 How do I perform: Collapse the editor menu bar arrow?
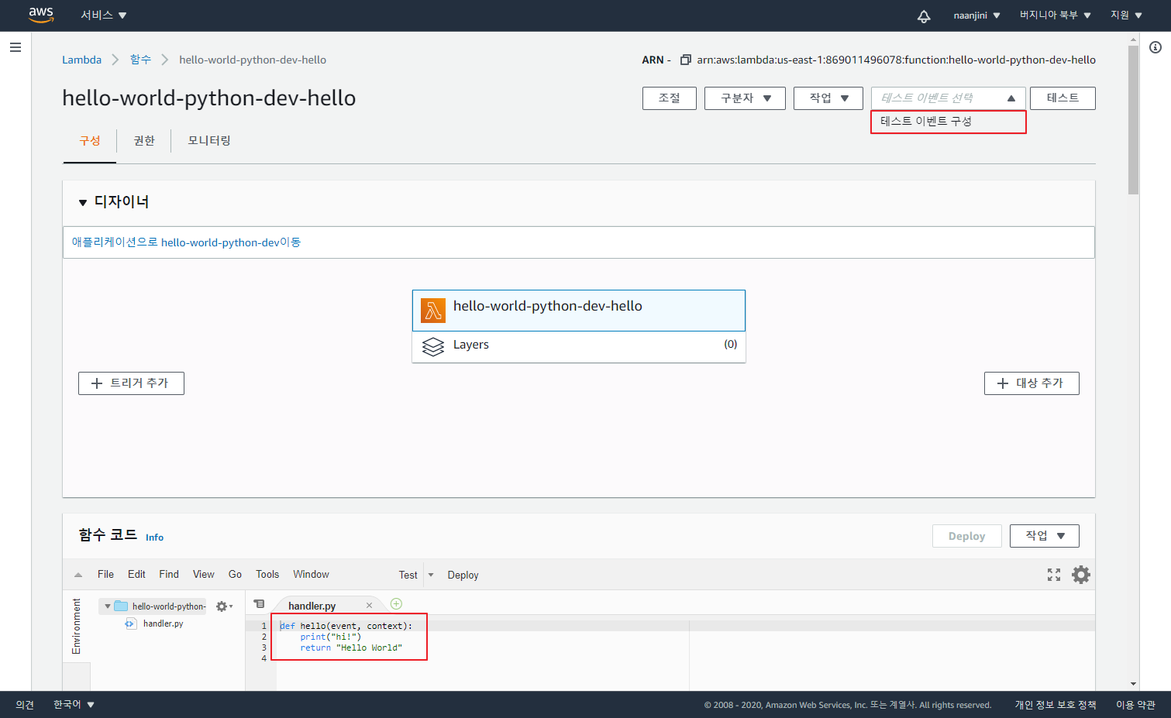pos(78,575)
